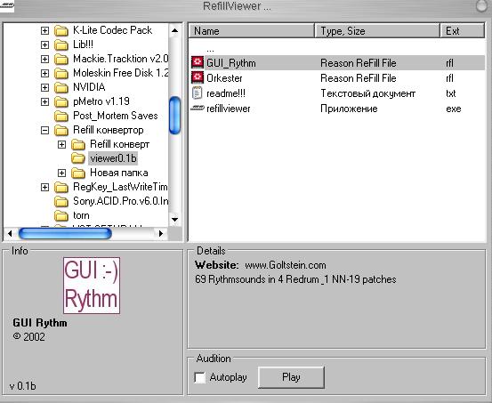This screenshot has width=492, height=403.
Task: Click the horizontal scrollbar thumb in folder tree
Action: point(65,233)
